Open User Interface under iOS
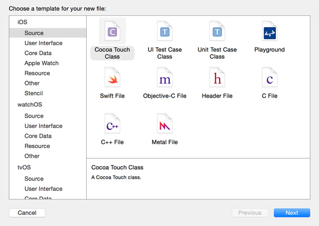 (x=48, y=43)
